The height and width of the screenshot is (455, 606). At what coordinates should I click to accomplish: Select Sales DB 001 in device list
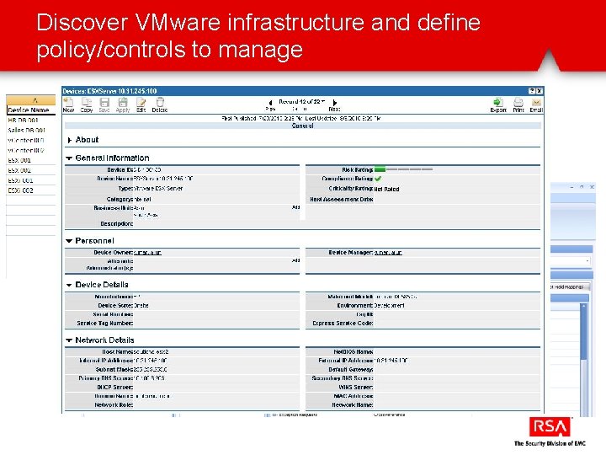coord(26,131)
